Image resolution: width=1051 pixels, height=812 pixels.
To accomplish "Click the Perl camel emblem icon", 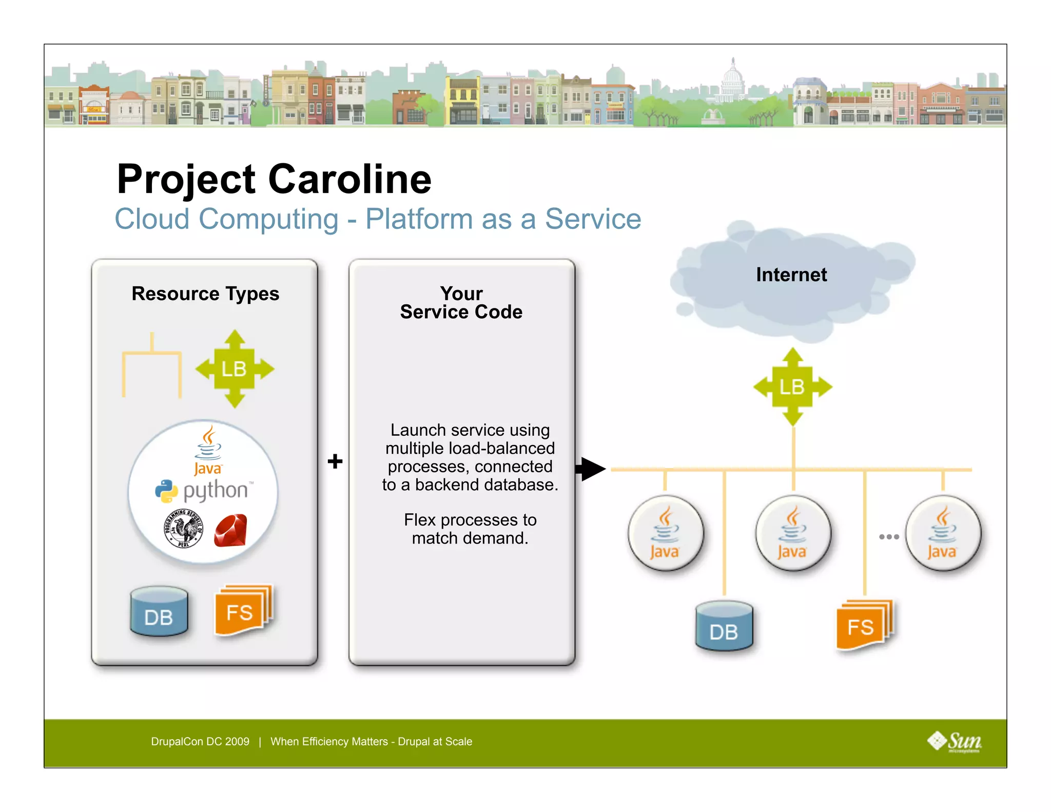I will [x=184, y=529].
